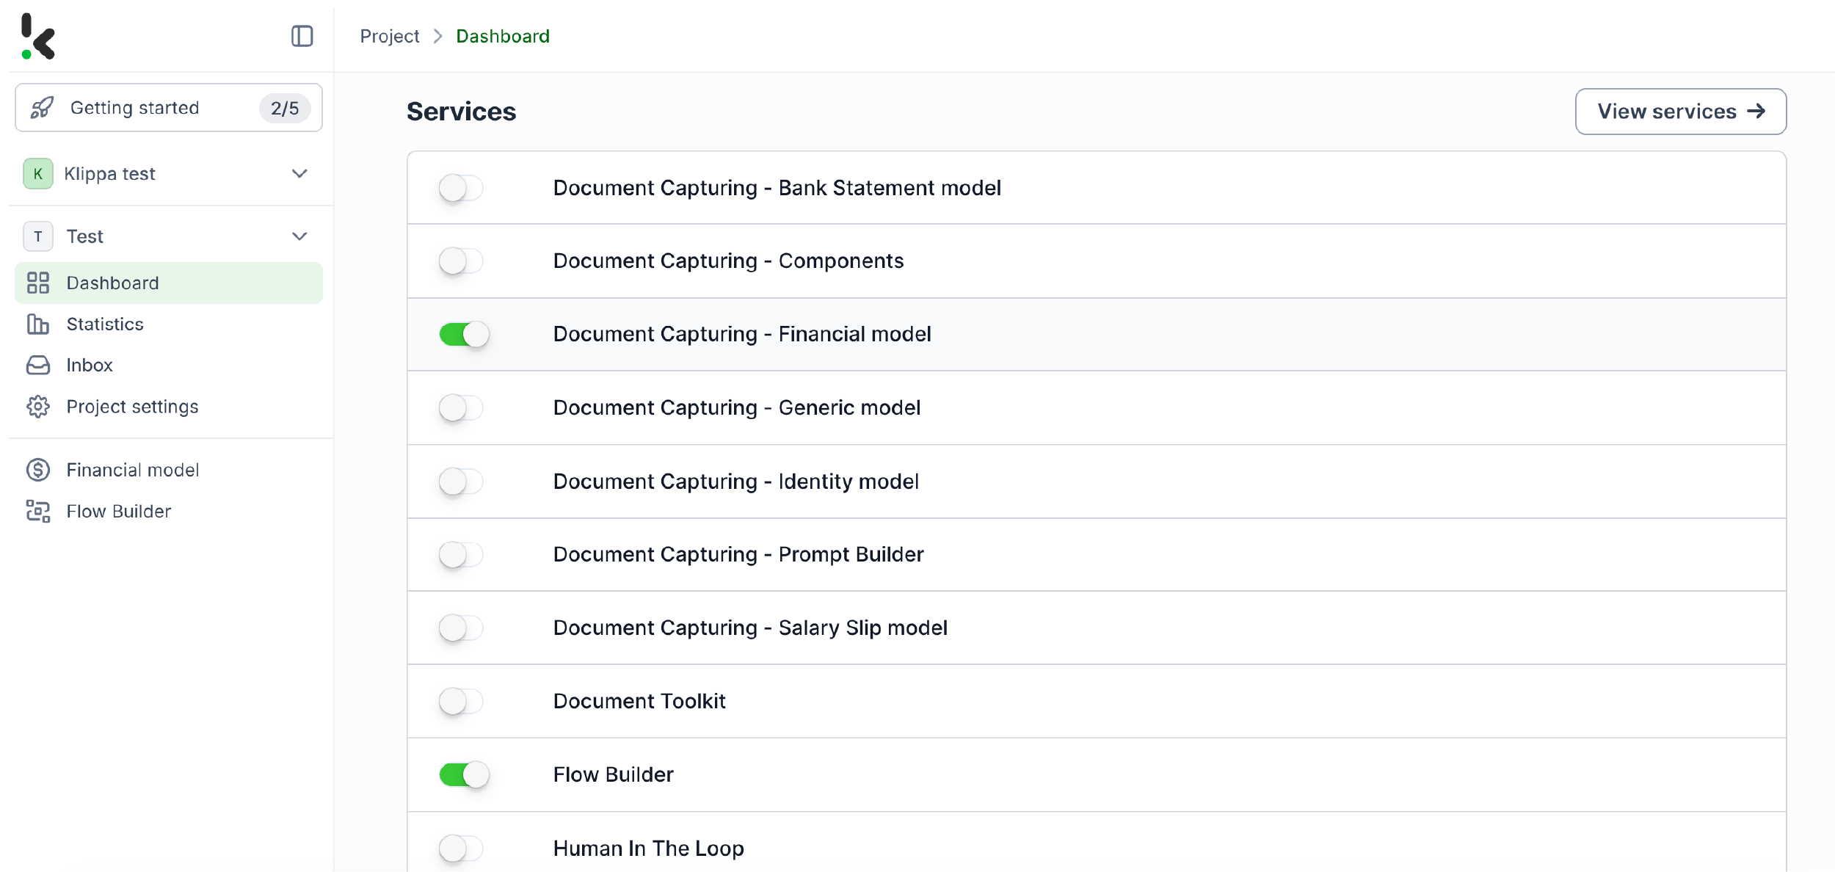Click the Financial model icon in sidebar
The height and width of the screenshot is (872, 1835).
[37, 469]
